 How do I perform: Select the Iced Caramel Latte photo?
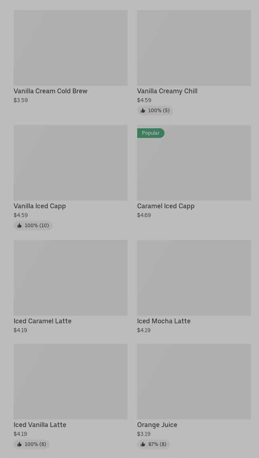[x=70, y=278]
